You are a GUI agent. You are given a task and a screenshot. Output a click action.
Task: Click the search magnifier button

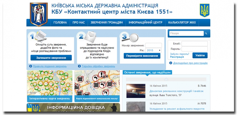point(206,34)
